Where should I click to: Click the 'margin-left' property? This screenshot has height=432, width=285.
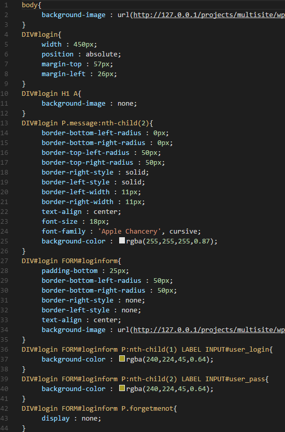[x=63, y=74]
